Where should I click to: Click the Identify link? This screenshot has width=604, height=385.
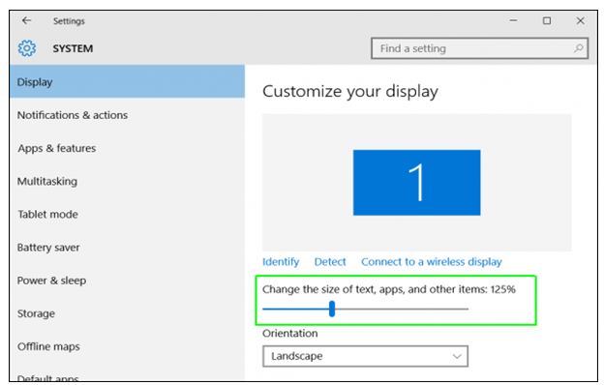coord(281,262)
